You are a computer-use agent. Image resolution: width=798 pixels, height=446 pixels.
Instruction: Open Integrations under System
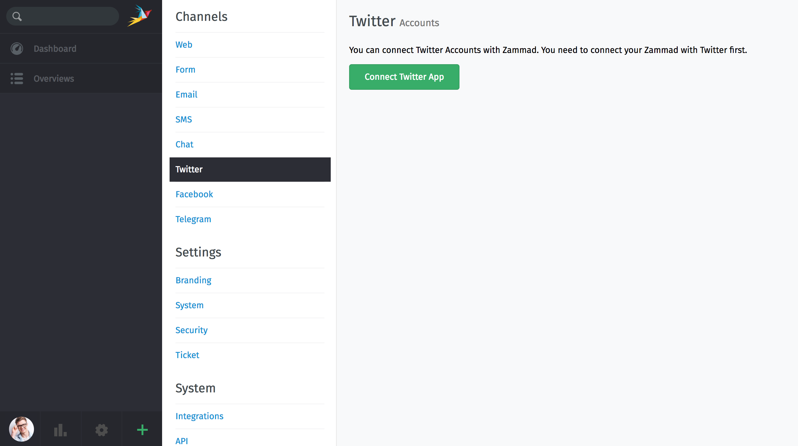pyautogui.click(x=199, y=416)
